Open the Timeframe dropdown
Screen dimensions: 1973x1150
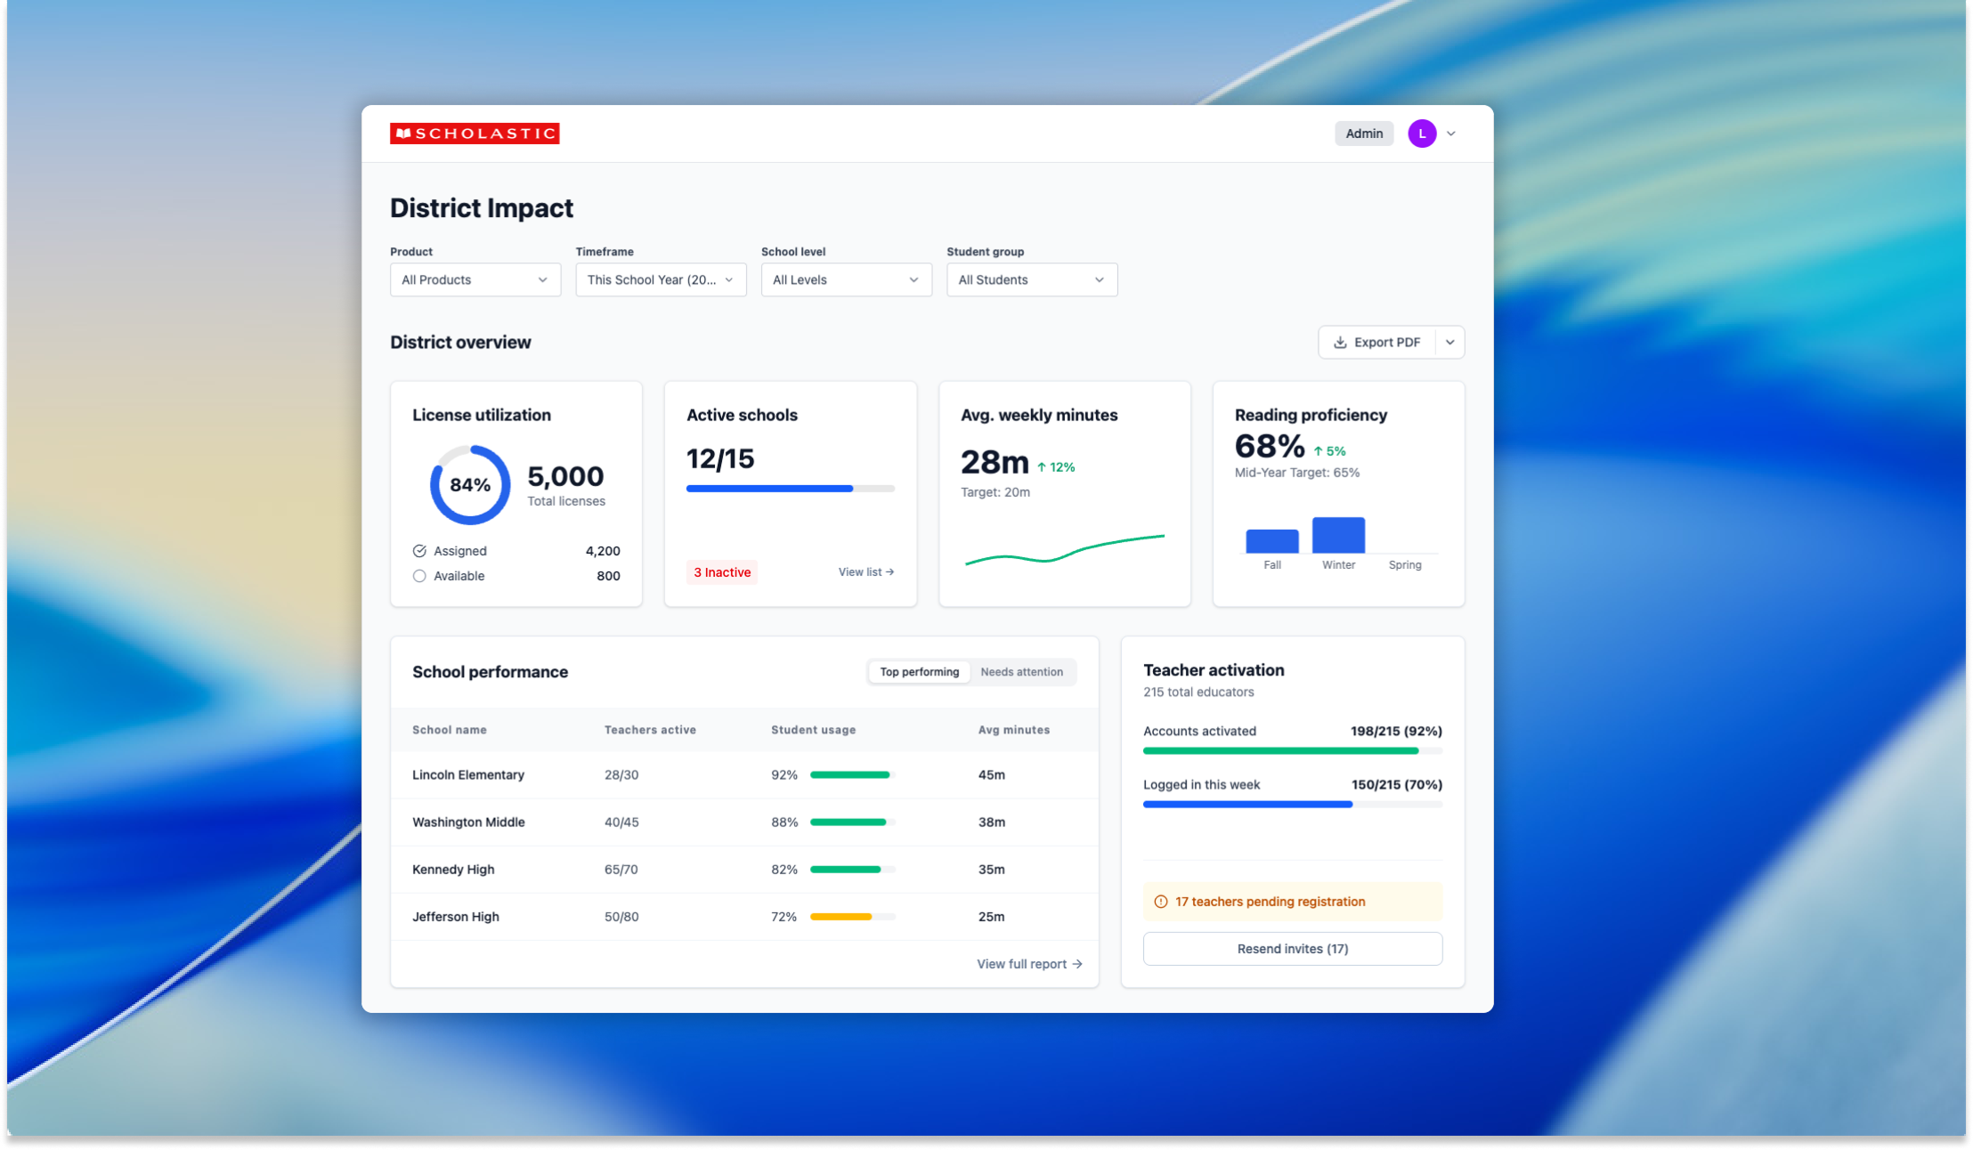(x=661, y=279)
